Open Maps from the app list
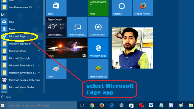194x109 pixels. pyautogui.click(x=22, y=29)
